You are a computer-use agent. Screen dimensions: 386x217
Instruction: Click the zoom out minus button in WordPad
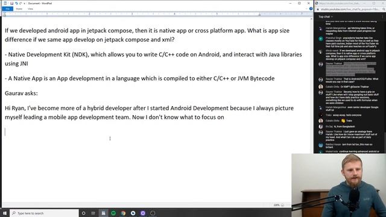point(282,205)
